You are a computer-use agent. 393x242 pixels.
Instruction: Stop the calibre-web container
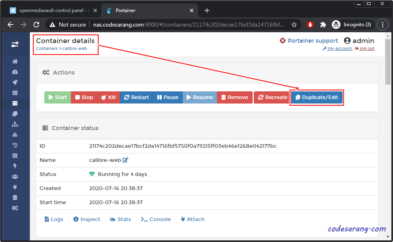pyautogui.click(x=84, y=97)
